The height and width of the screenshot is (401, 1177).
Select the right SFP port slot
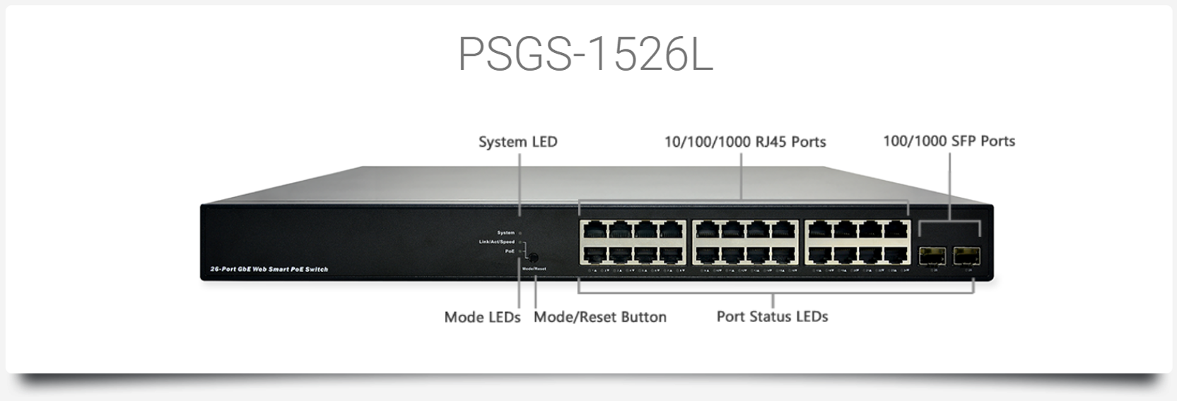click(966, 256)
